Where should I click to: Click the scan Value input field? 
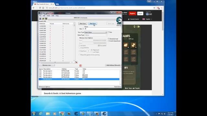103,29
